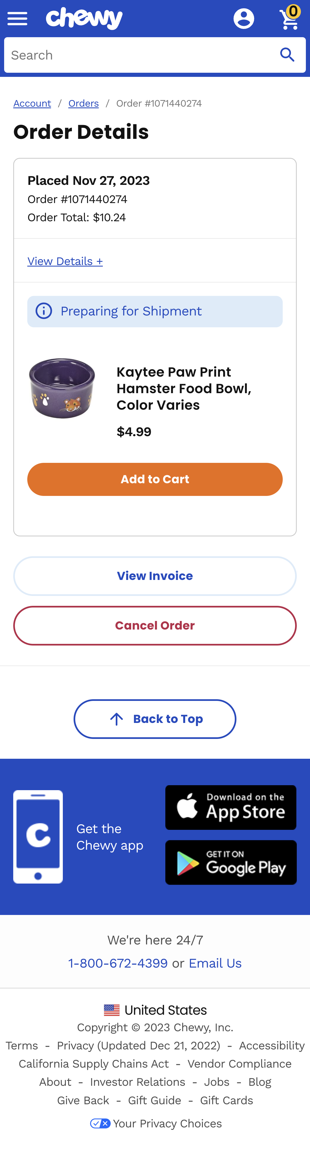Expand View Details for the order
Image resolution: width=310 pixels, height=1153 pixels.
(65, 261)
